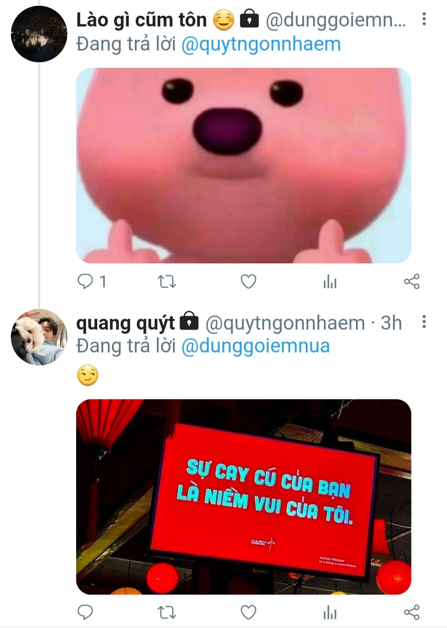Viewport: 447px width, 628px height.
Task: Retweet quang quýt's red screen tweet
Action: click(x=167, y=612)
